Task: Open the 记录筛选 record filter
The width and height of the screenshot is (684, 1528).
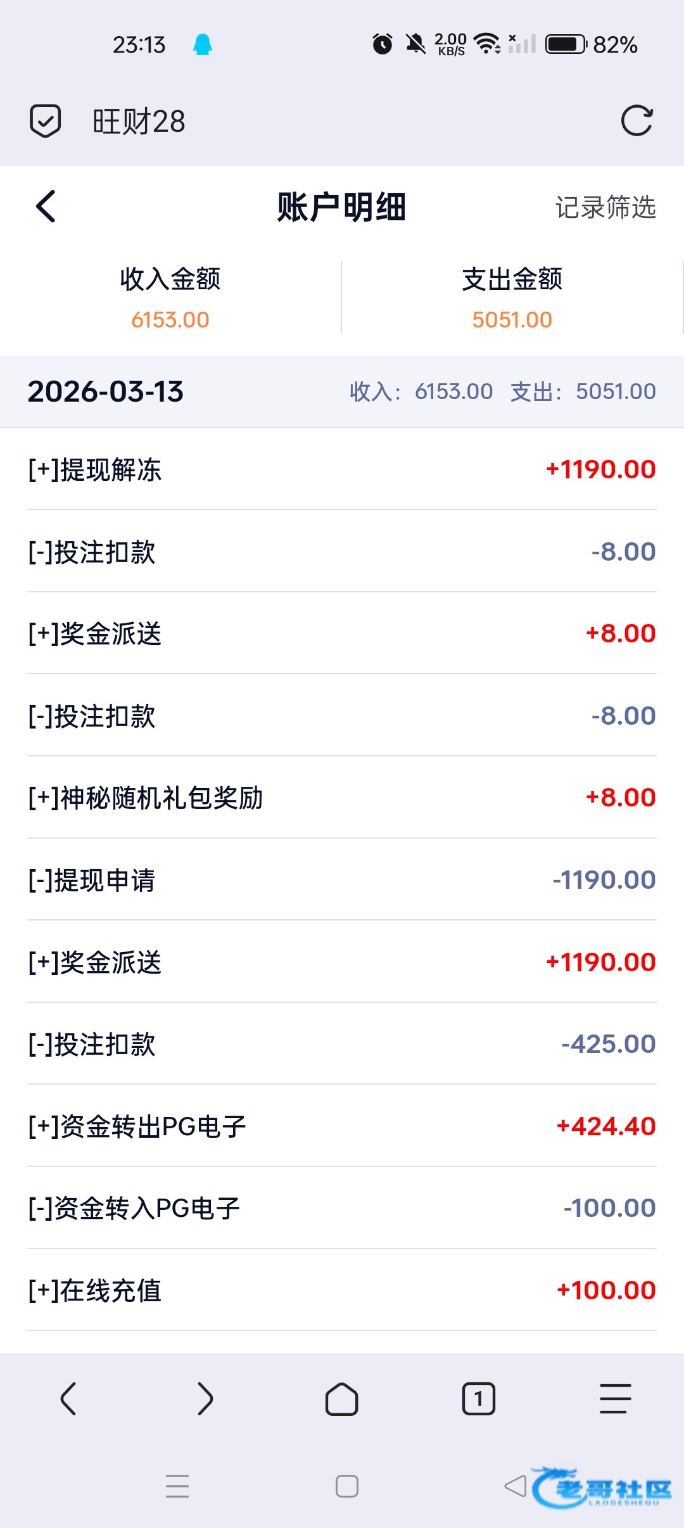Action: pyautogui.click(x=605, y=207)
